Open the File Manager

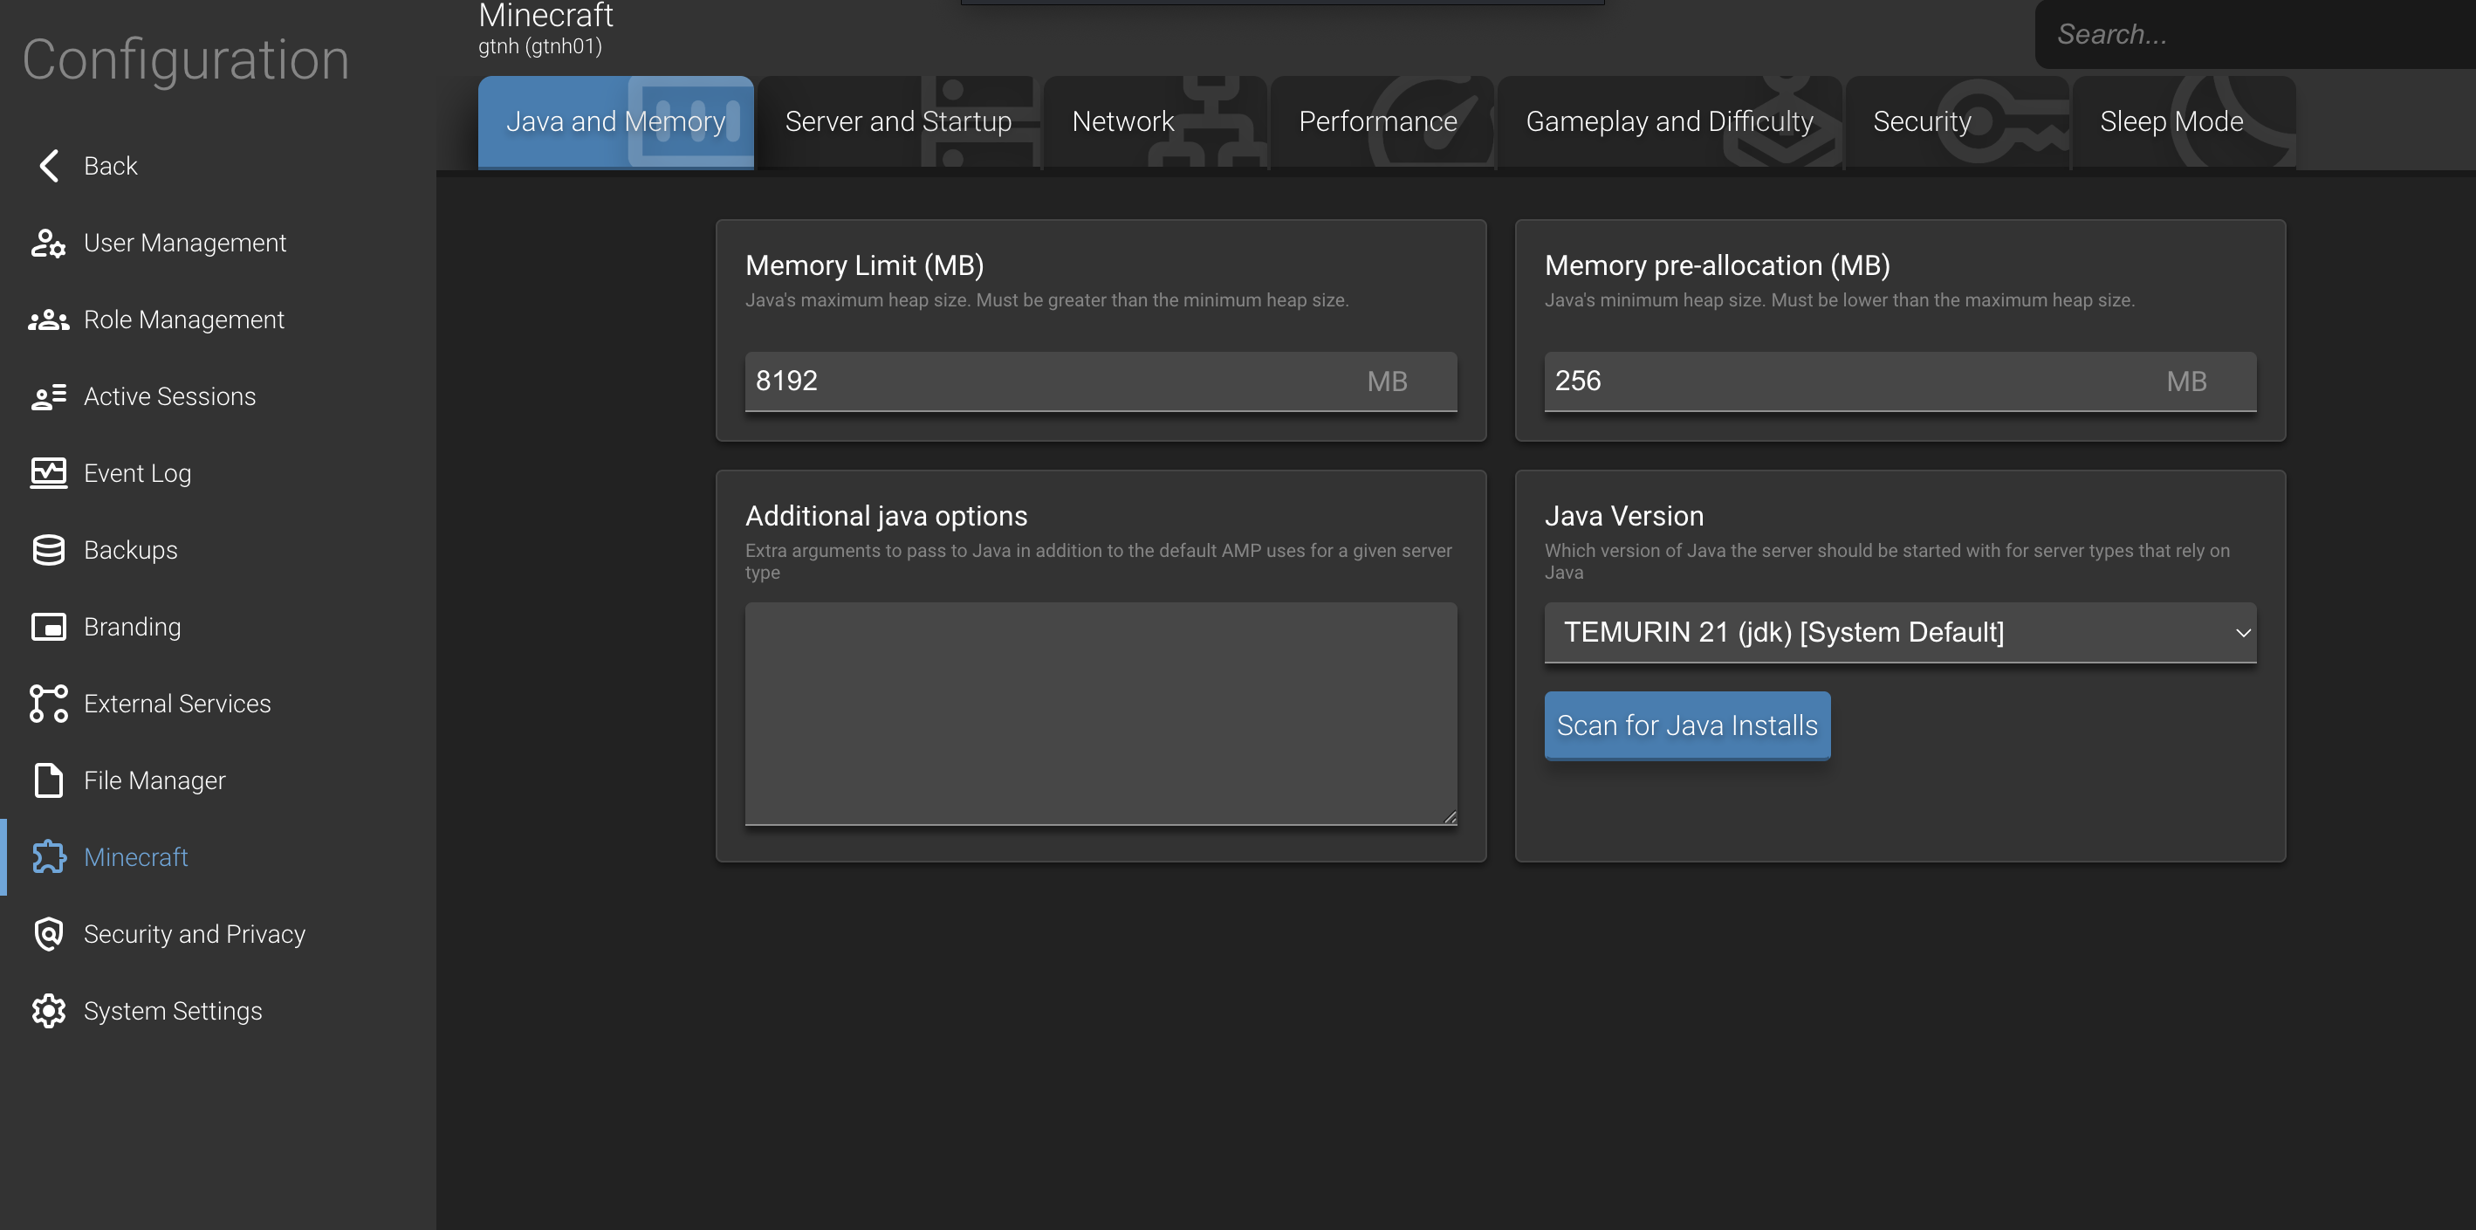point(218,780)
